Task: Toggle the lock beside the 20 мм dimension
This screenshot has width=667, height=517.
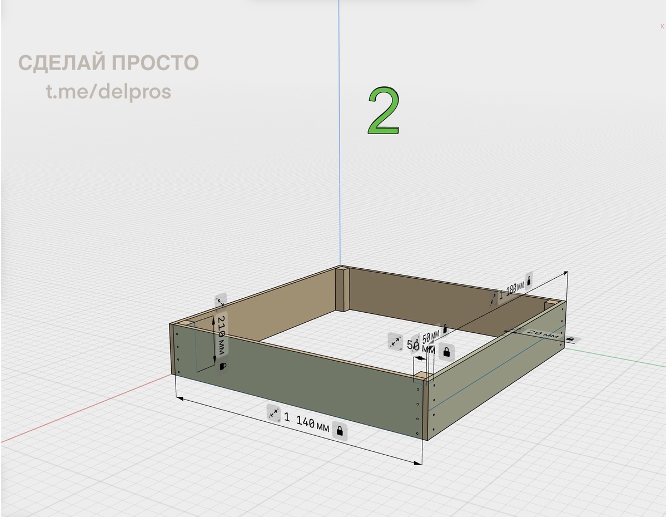Action: tap(570, 338)
